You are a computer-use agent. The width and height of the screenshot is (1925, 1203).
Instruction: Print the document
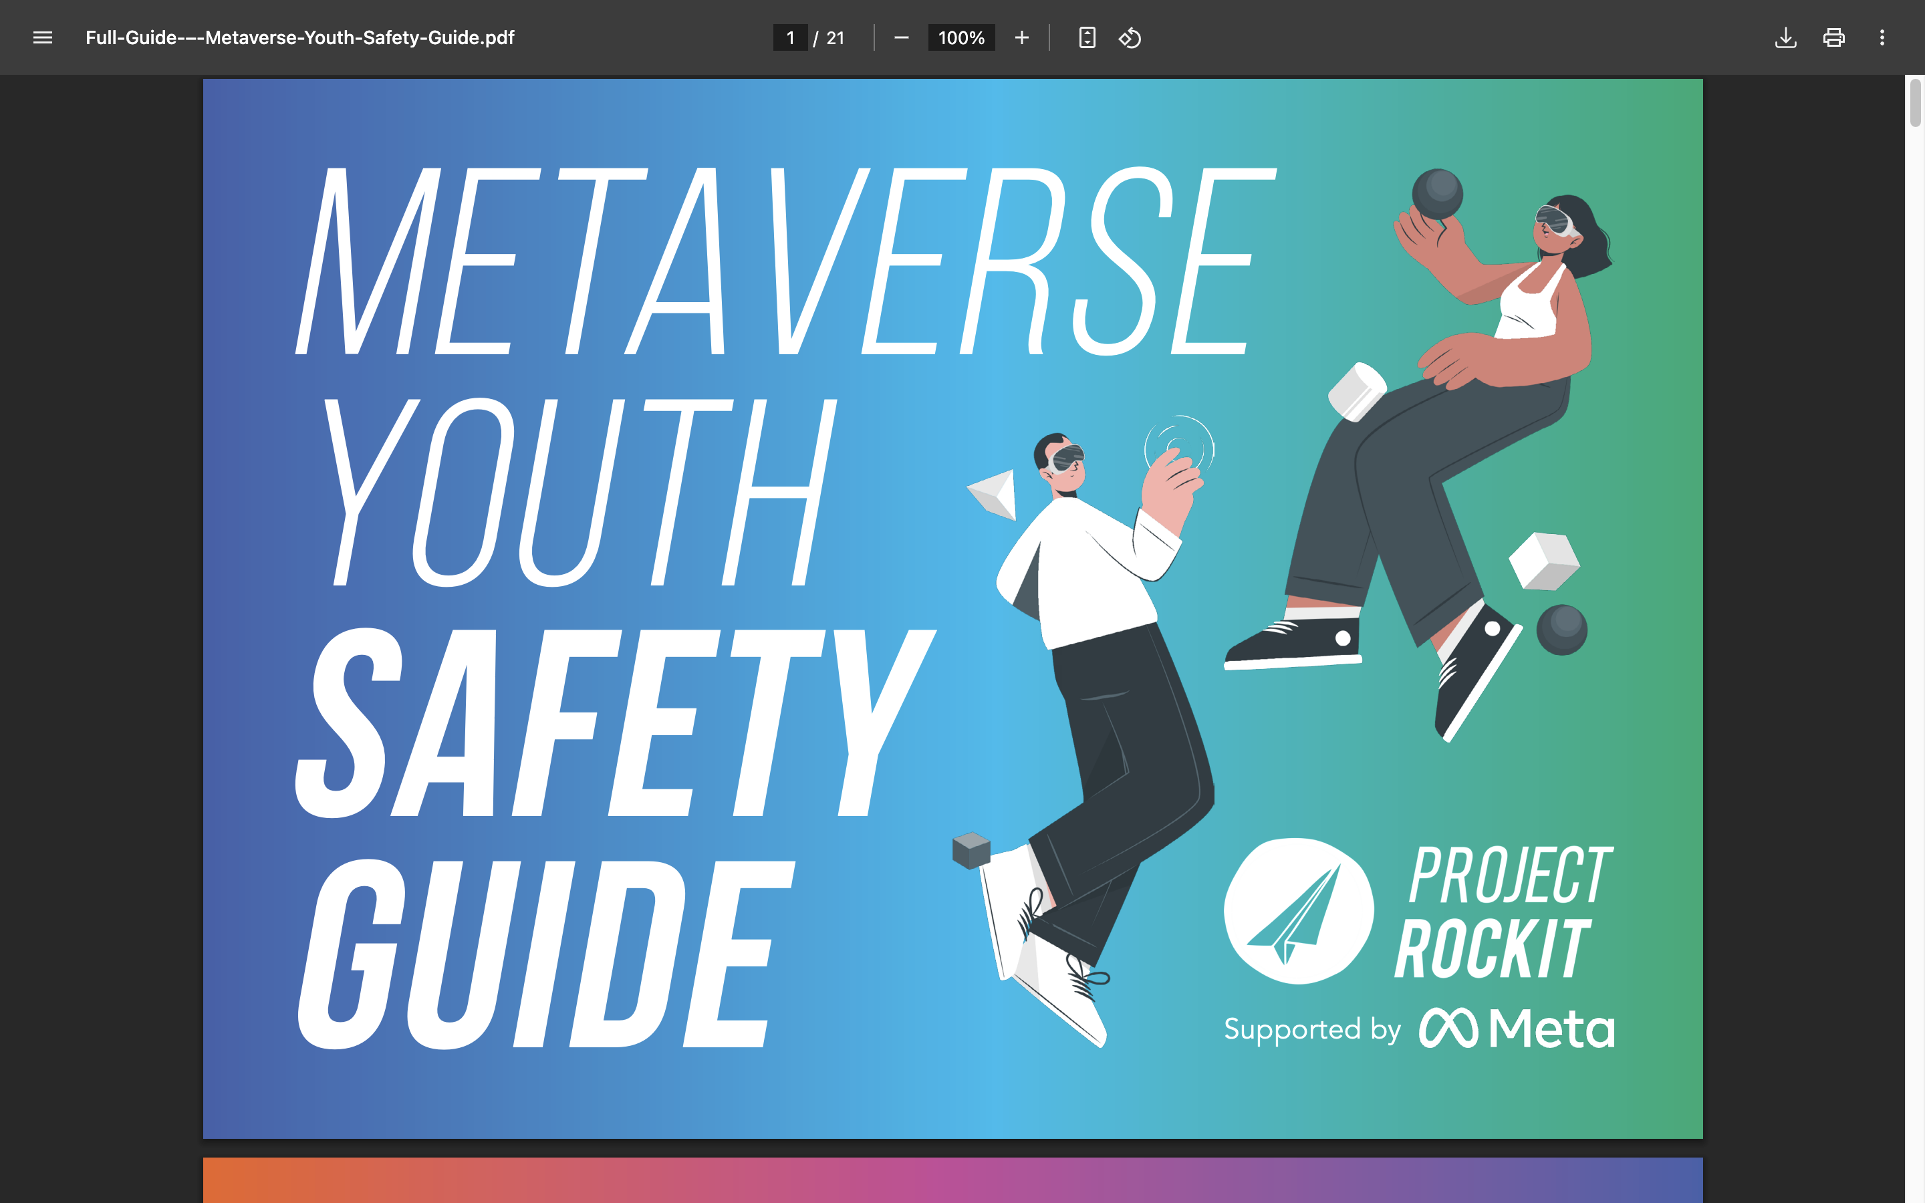click(1833, 37)
